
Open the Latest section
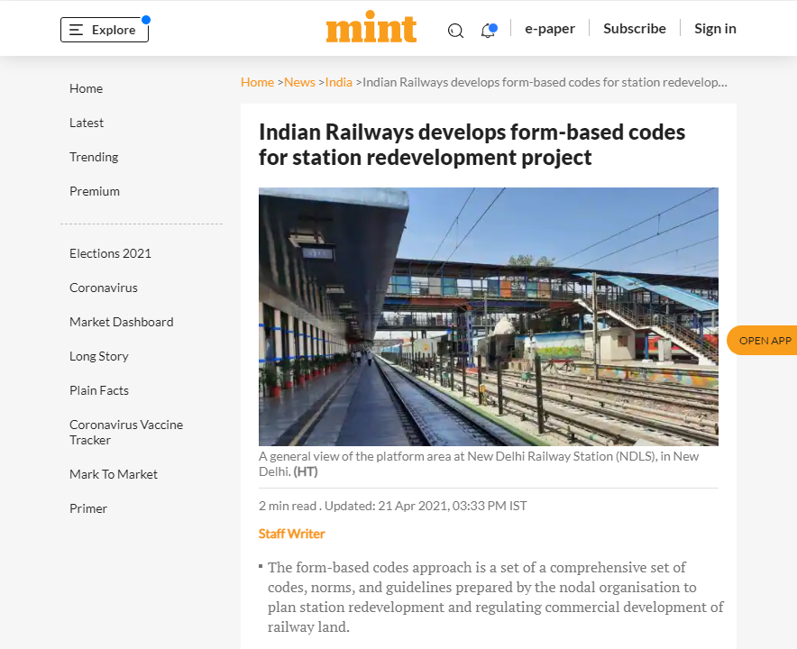click(x=87, y=123)
